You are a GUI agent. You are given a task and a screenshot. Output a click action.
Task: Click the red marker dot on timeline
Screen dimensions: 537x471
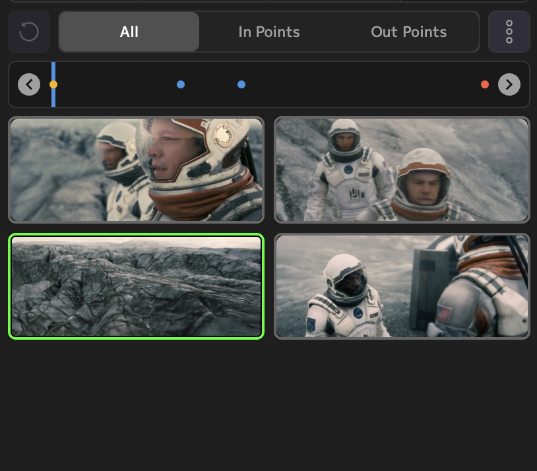tap(485, 84)
